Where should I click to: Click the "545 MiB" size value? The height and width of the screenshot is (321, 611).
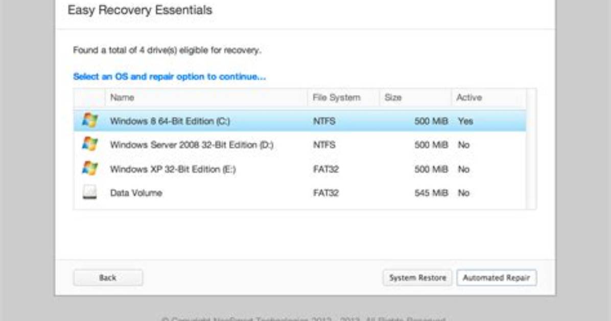pyautogui.click(x=431, y=193)
